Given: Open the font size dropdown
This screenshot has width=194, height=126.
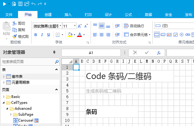Looking at the screenshot, I should pos(75,26).
